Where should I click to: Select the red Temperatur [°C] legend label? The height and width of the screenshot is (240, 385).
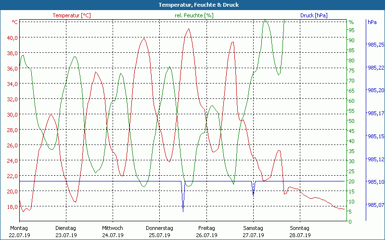[x=72, y=15]
